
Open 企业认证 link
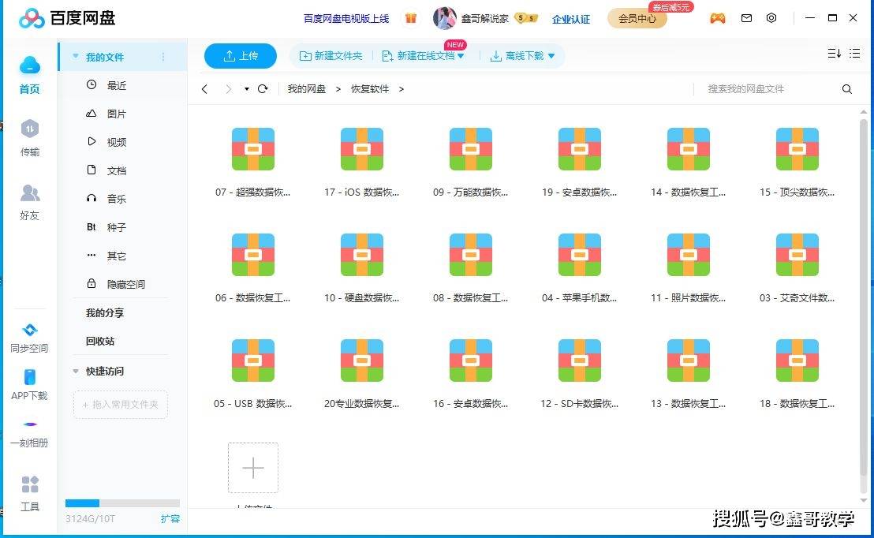571,19
